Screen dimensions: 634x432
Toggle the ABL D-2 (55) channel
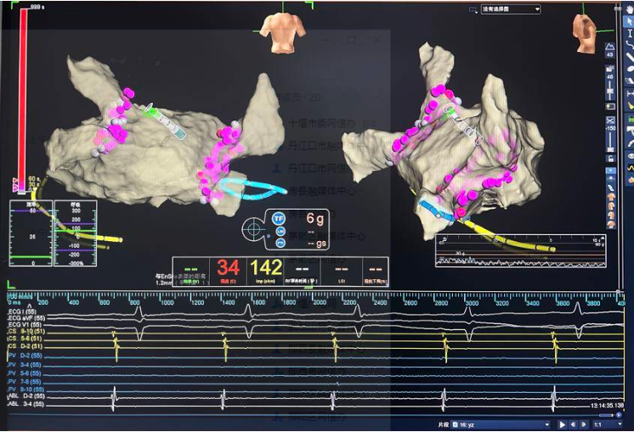[x=24, y=396]
